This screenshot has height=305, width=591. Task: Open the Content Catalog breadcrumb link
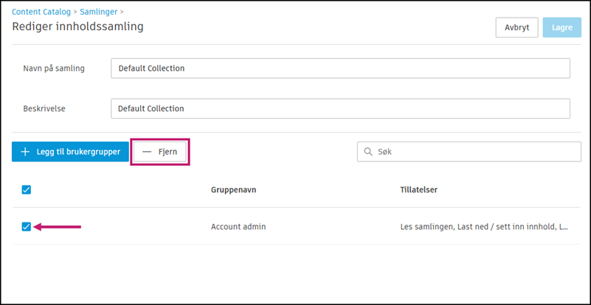tap(41, 12)
